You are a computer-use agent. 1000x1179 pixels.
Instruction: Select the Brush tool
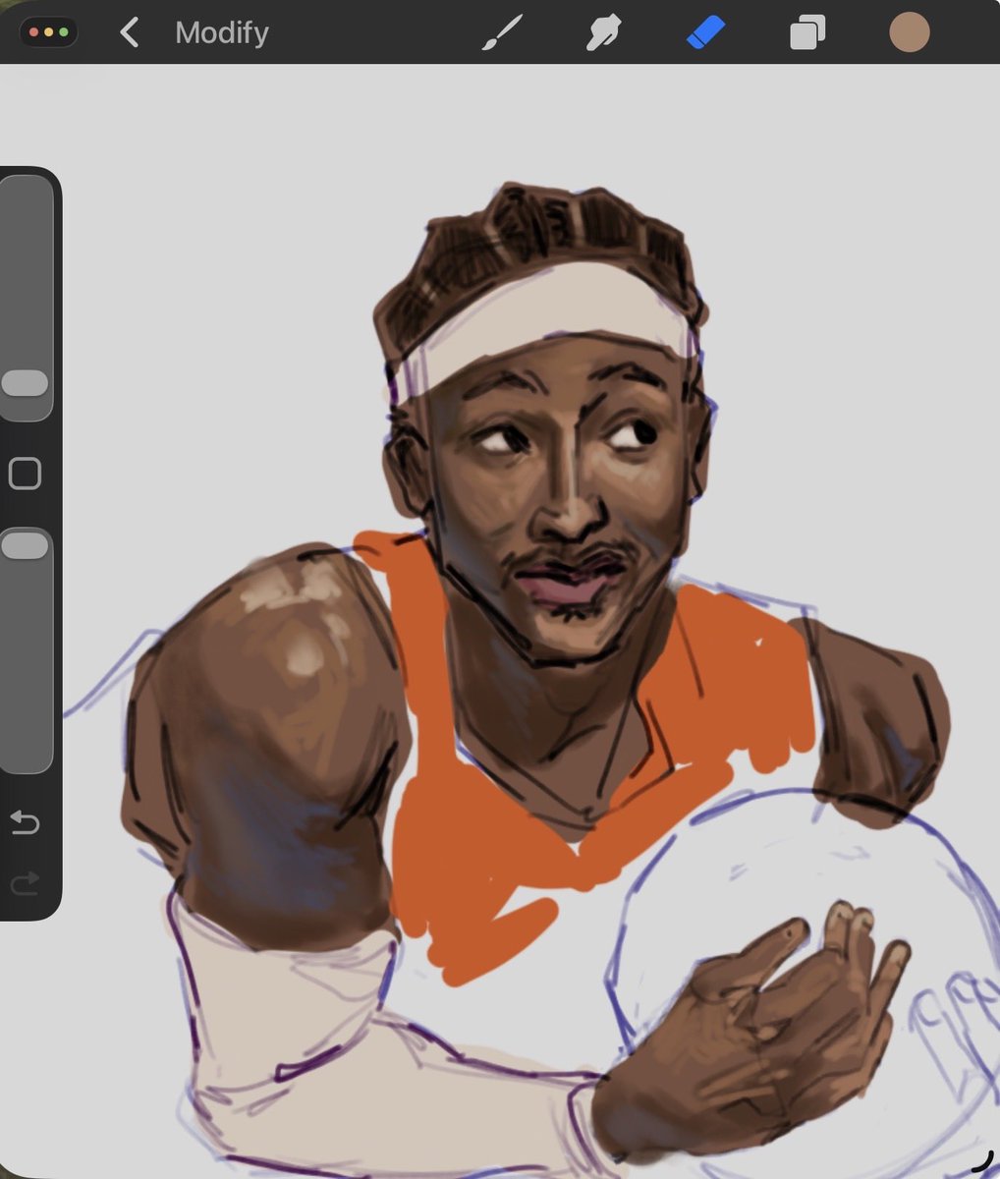503,32
